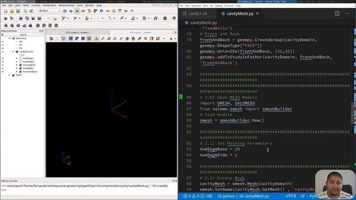Click the python language status item

tap(226, 196)
